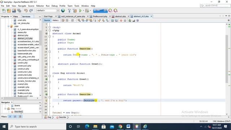Collapse code fold at class Dog line 24
The image size is (231, 130).
tap(50, 76)
